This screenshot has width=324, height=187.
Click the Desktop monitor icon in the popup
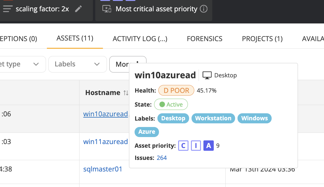pyautogui.click(x=207, y=75)
